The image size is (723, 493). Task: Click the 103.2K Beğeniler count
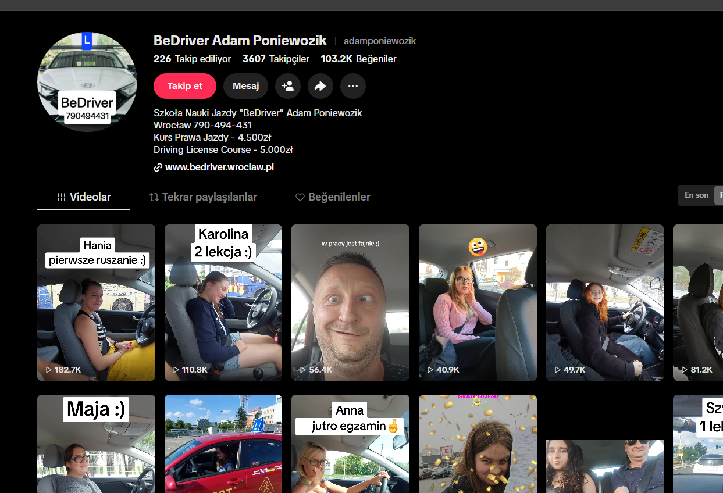tap(358, 59)
